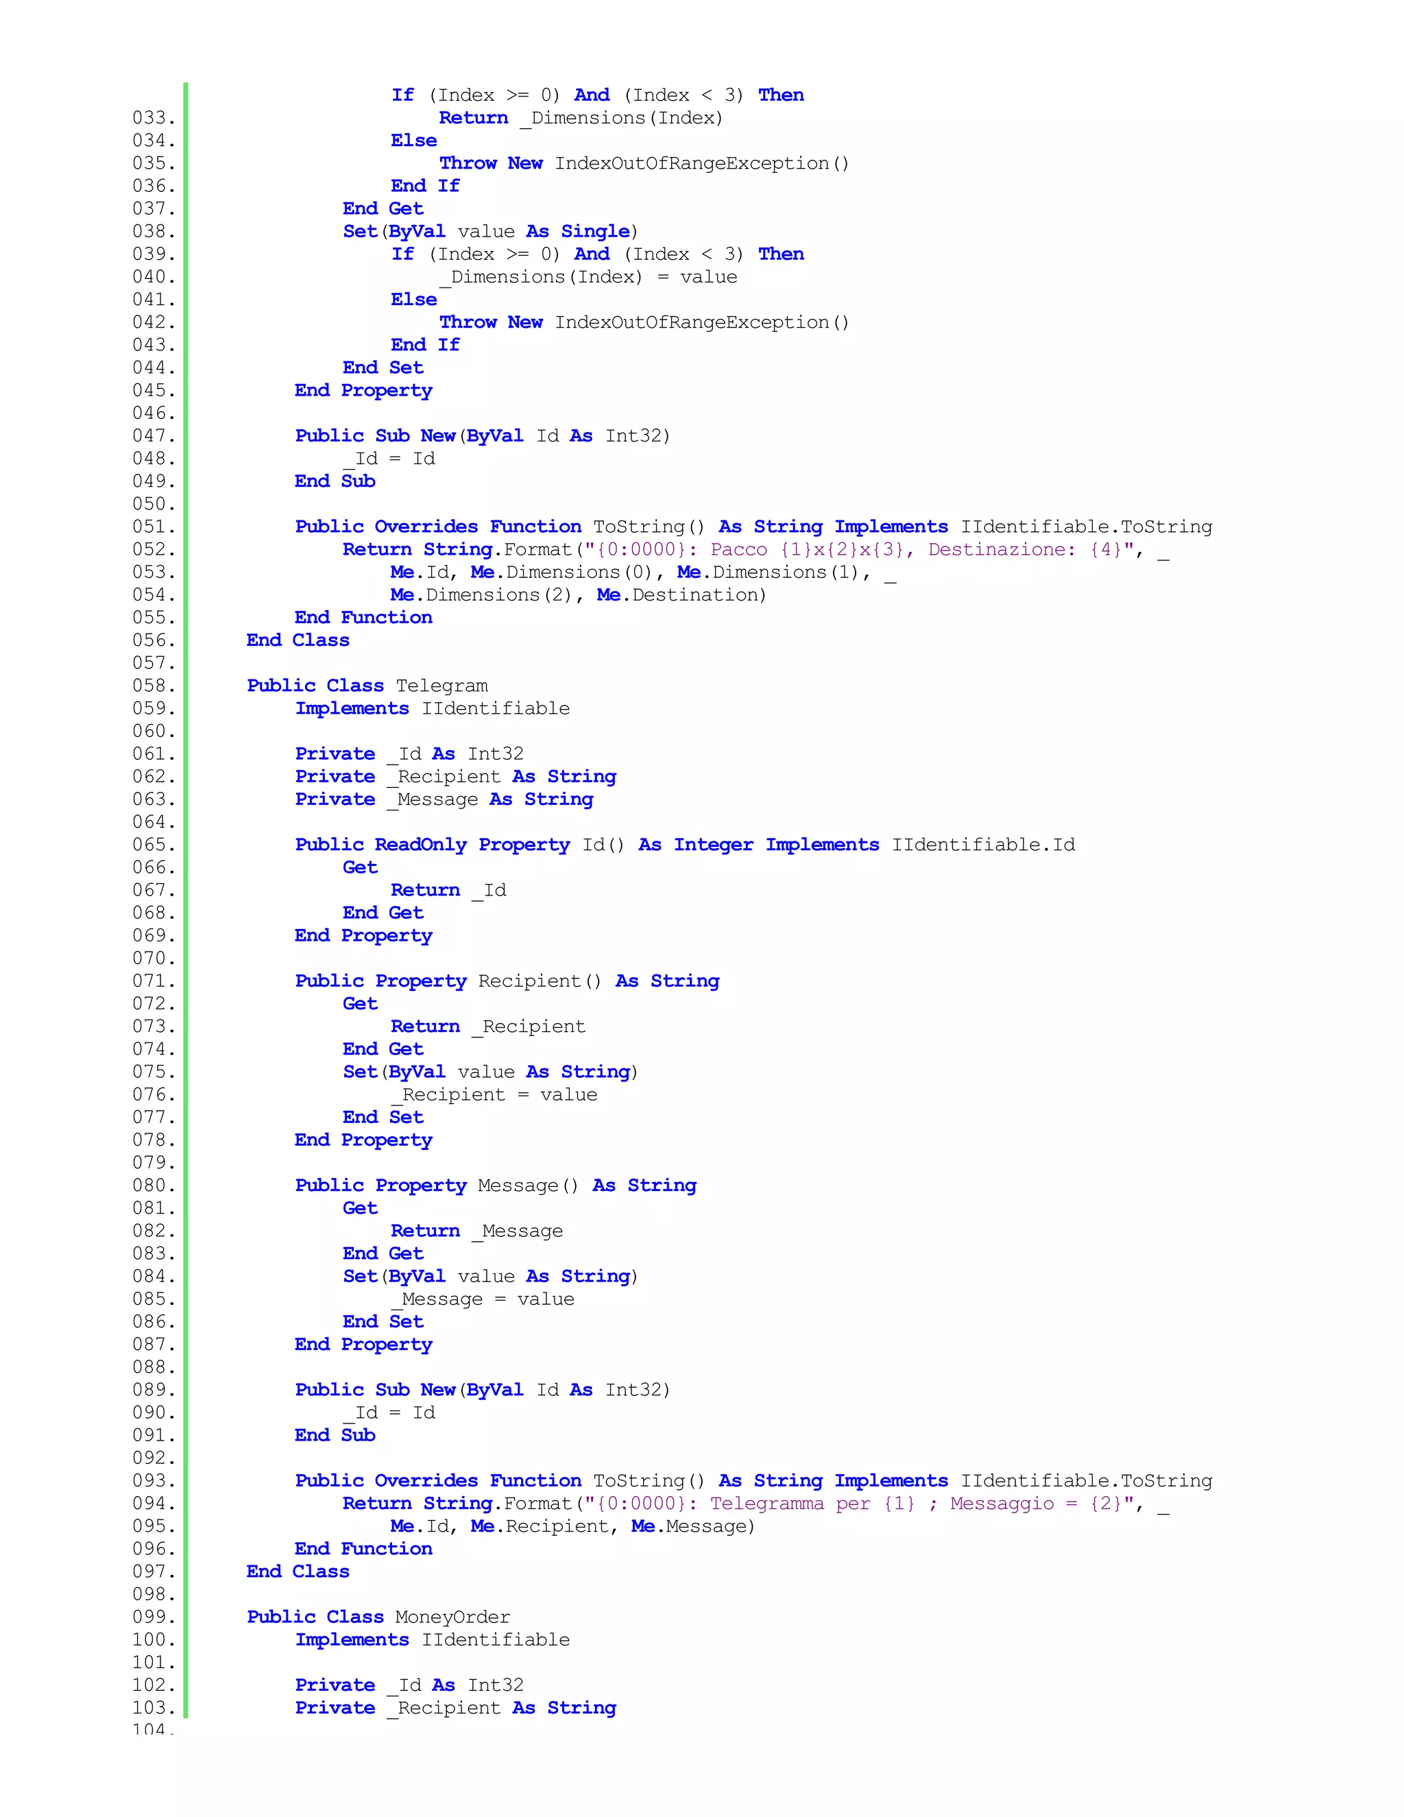Click 'End Sub' on line 091
Image resolution: width=1404 pixels, height=1817 pixels.
point(335,1436)
